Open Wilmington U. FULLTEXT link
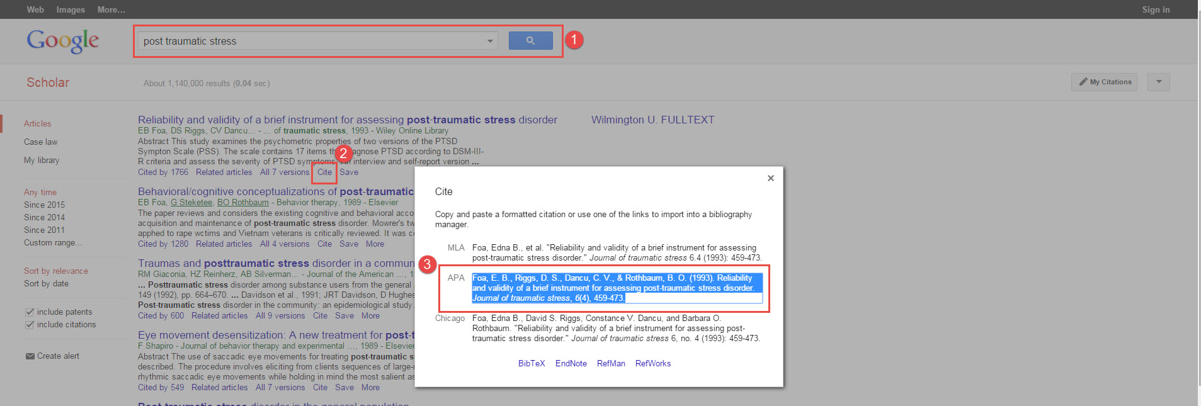Image resolution: width=1201 pixels, height=406 pixels. coord(652,120)
